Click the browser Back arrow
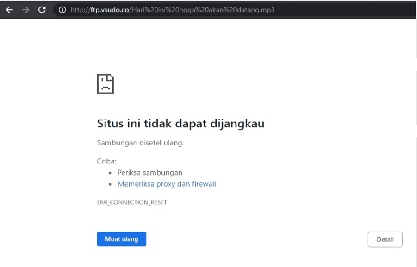The image size is (417, 267). point(9,10)
